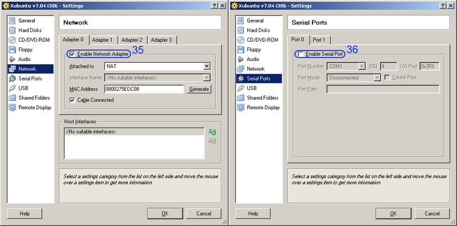Click the Remote Display icon in the left window
Viewport: 457px width, 226px height.
(x=12, y=107)
